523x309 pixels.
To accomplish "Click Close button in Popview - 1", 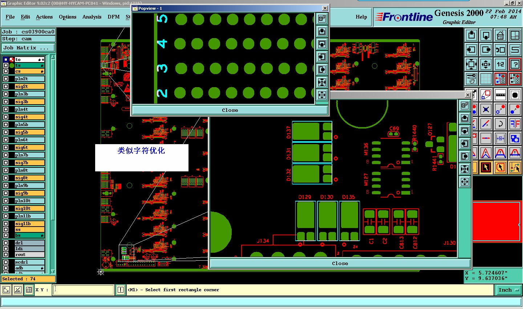I will (230, 110).
